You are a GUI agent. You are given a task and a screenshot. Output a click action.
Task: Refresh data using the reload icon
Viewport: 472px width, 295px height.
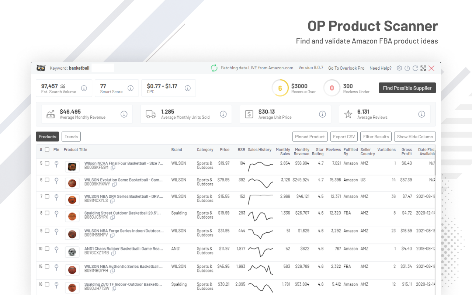415,68
